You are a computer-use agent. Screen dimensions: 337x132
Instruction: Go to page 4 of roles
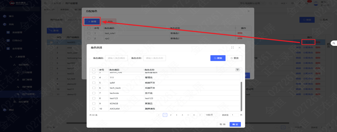[x=182, y=115]
